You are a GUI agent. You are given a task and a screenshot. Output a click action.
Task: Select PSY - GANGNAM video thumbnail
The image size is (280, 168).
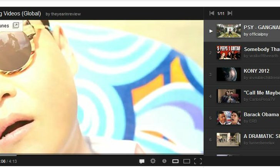tap(228, 31)
